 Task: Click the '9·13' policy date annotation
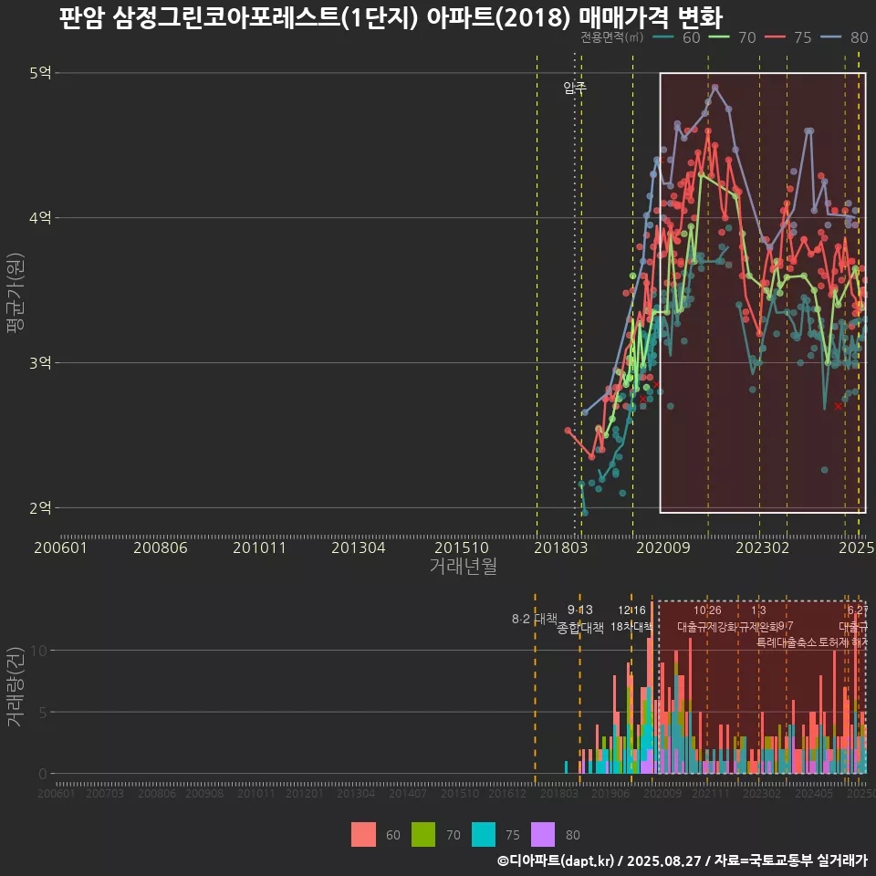[x=580, y=610]
